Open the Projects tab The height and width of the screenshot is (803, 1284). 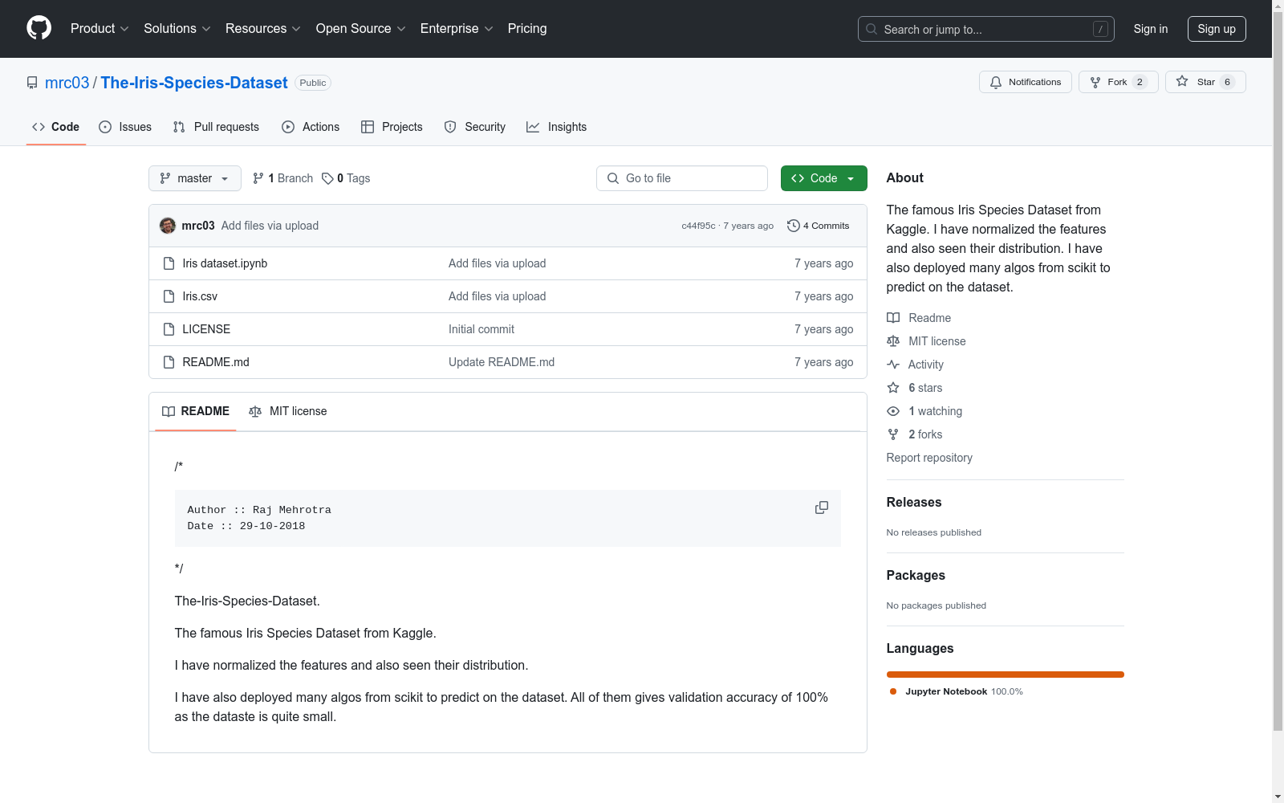(x=392, y=127)
